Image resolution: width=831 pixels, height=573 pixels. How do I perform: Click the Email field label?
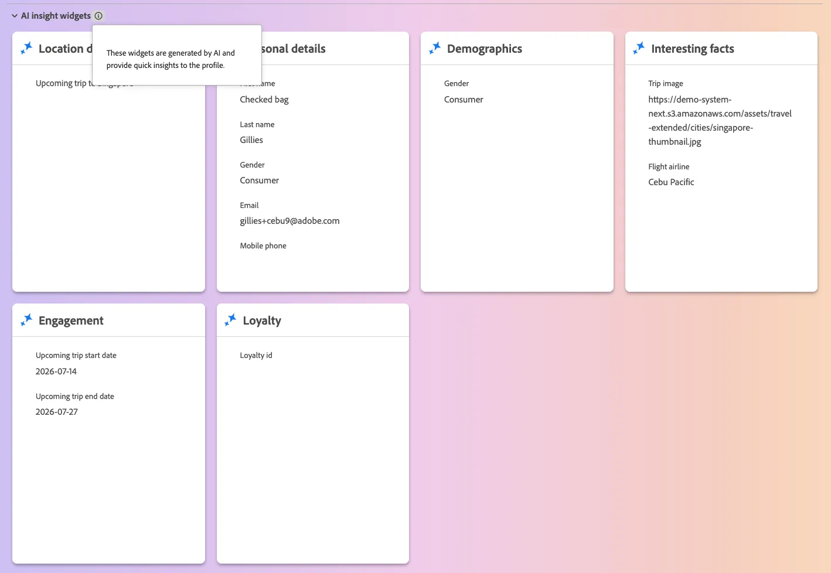[249, 205]
